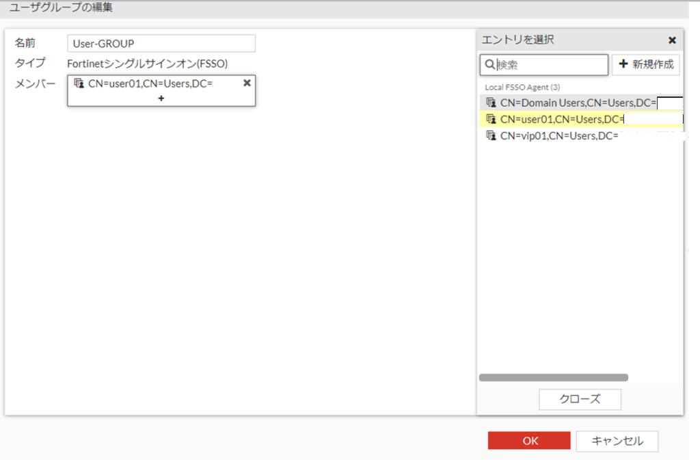Screen dimensions: 700x460
Task: Close the エントリを選択 panel with X
Action: 672,40
